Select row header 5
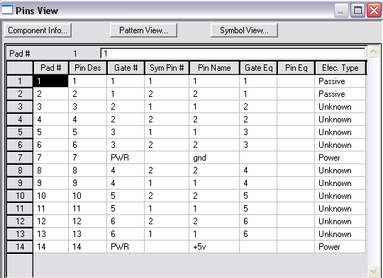Image resolution: width=383 pixels, height=278 pixels. pos(20,132)
